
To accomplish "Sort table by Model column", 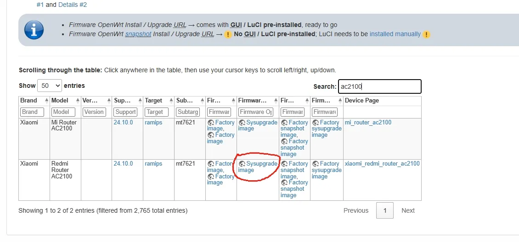I will click(65, 101).
